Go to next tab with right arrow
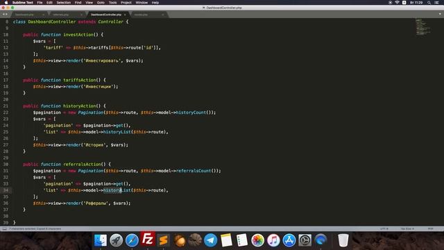 [x=6, y=14]
